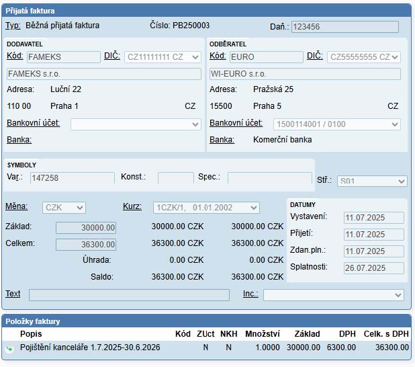Click the Typ link label
This screenshot has height=367, width=415.
pos(13,26)
